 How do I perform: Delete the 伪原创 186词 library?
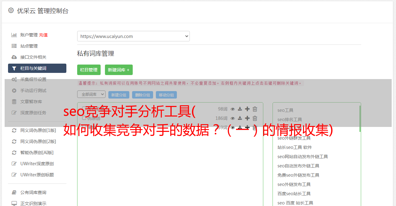point(255,118)
